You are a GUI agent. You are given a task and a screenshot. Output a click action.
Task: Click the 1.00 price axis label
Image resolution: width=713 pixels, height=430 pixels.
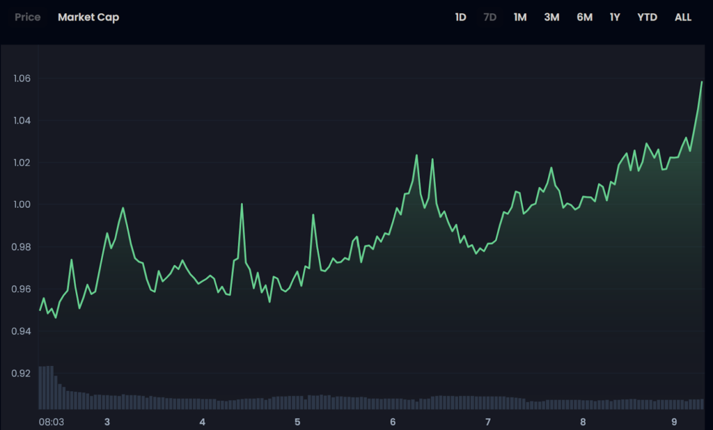tap(22, 205)
